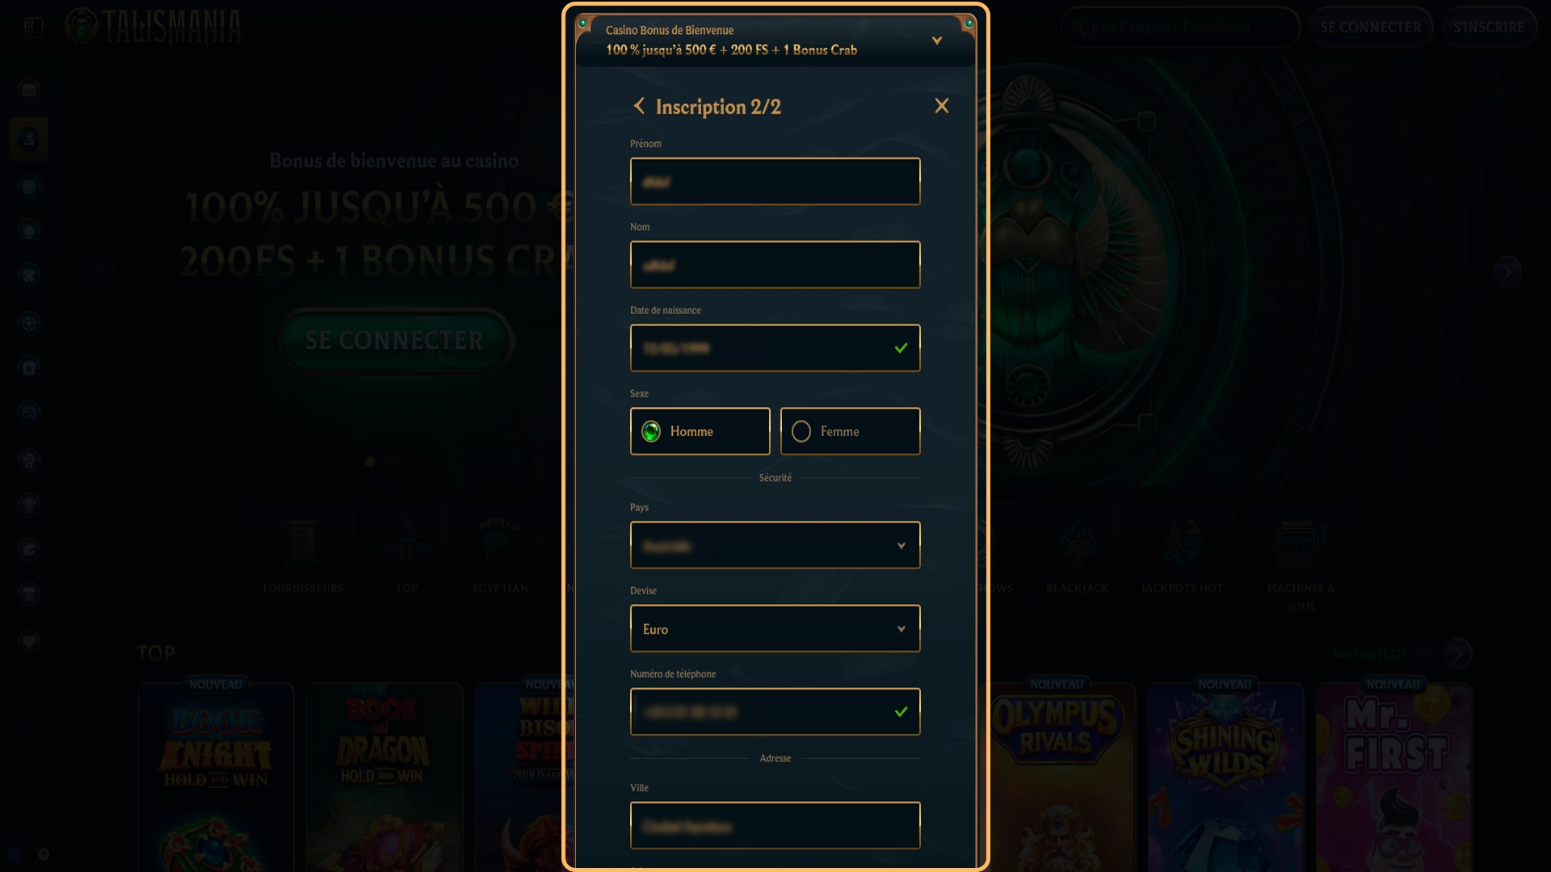Click the search magnifier icon in header
This screenshot has width=1551, height=872.
[x=1078, y=27]
